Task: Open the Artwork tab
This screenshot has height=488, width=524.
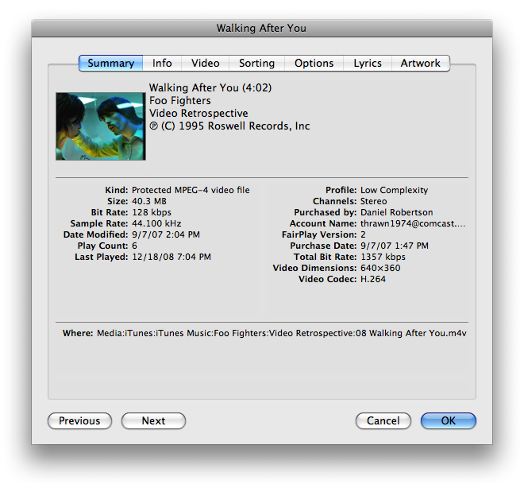Action: (421, 64)
